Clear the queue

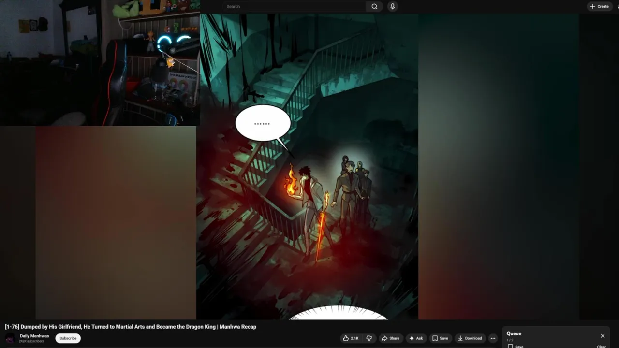click(601, 346)
